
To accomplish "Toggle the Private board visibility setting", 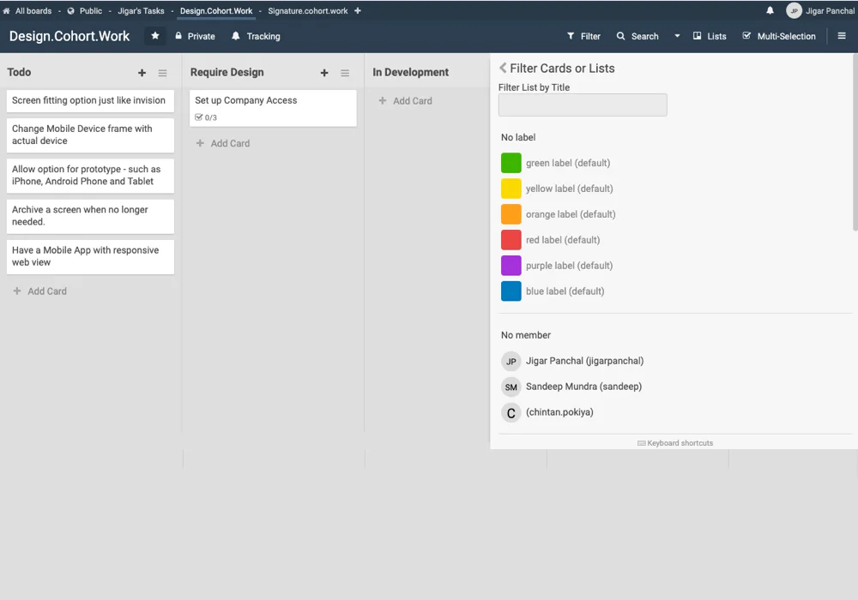I will 195,36.
